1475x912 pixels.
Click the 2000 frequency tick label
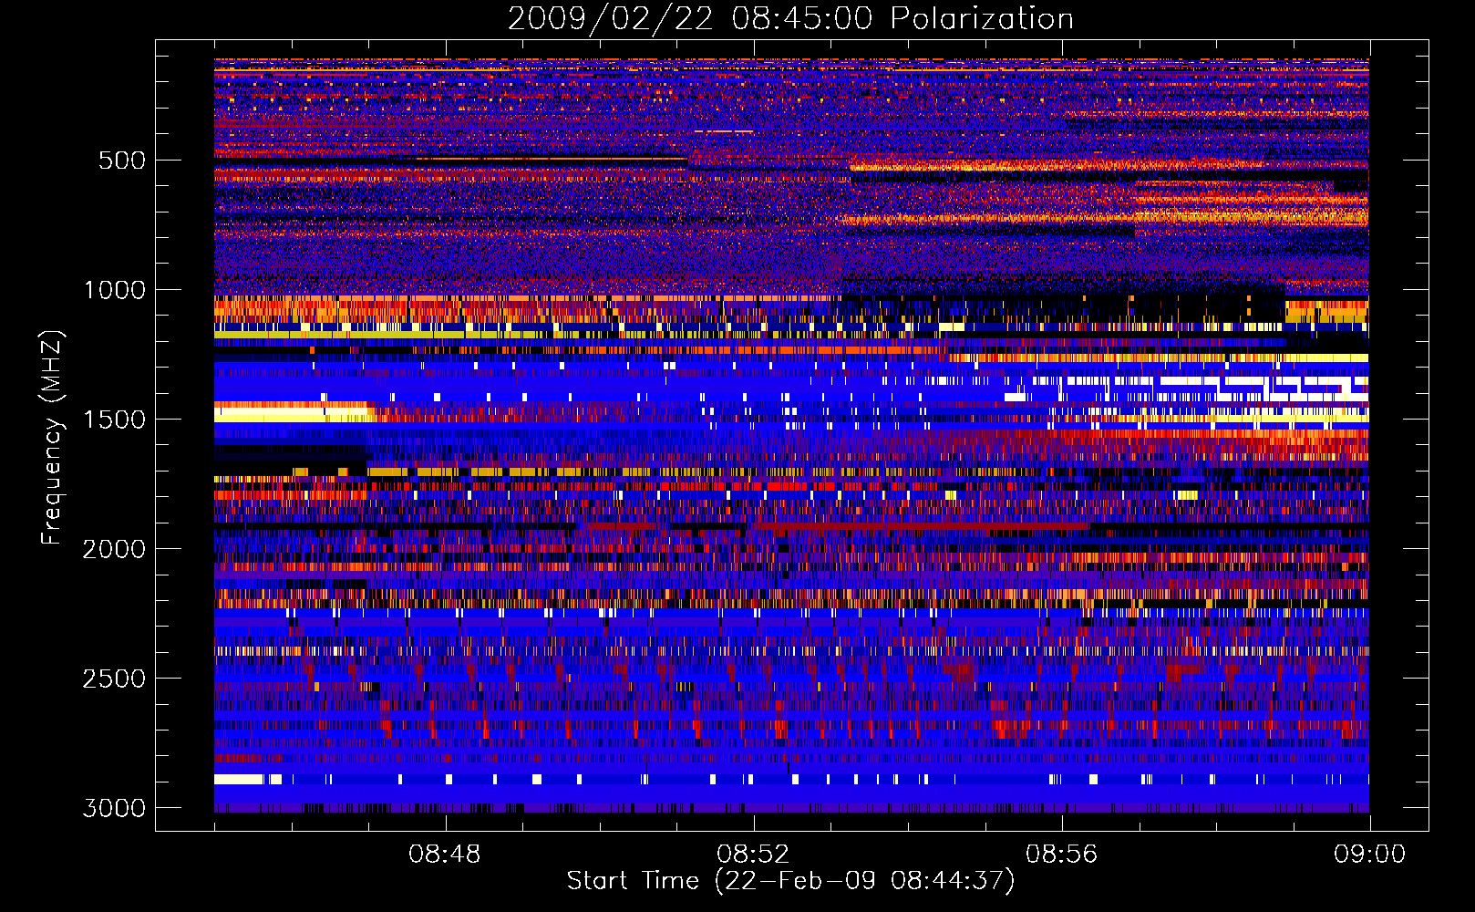[114, 549]
